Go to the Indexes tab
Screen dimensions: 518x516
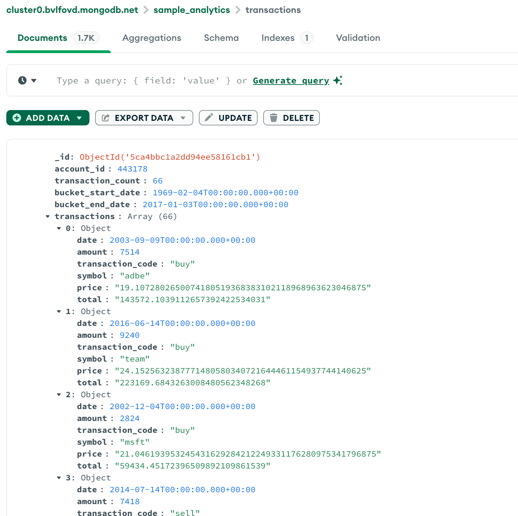click(278, 38)
